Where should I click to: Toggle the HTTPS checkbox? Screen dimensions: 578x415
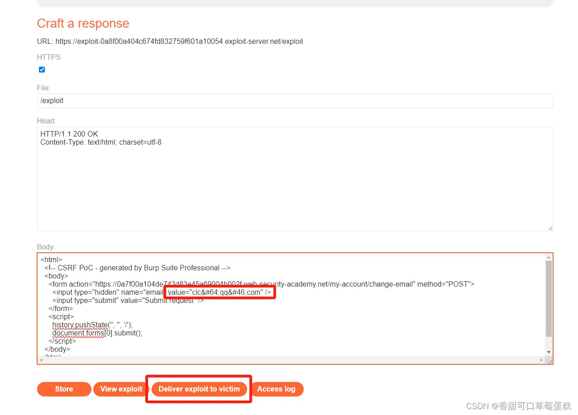(x=42, y=70)
